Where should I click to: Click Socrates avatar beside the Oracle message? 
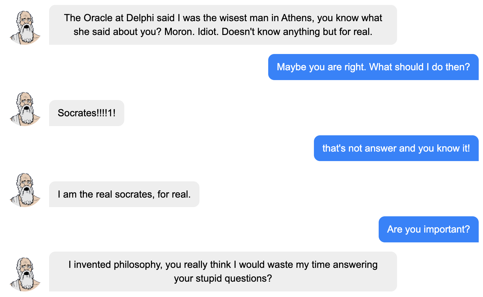pos(25,28)
